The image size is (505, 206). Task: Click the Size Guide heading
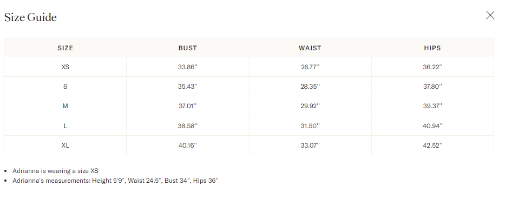[x=30, y=17]
